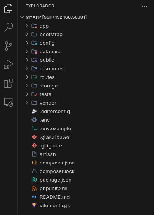Open the Source Control view icon
Viewport: 154px width, 215px height.
[x=9, y=46]
